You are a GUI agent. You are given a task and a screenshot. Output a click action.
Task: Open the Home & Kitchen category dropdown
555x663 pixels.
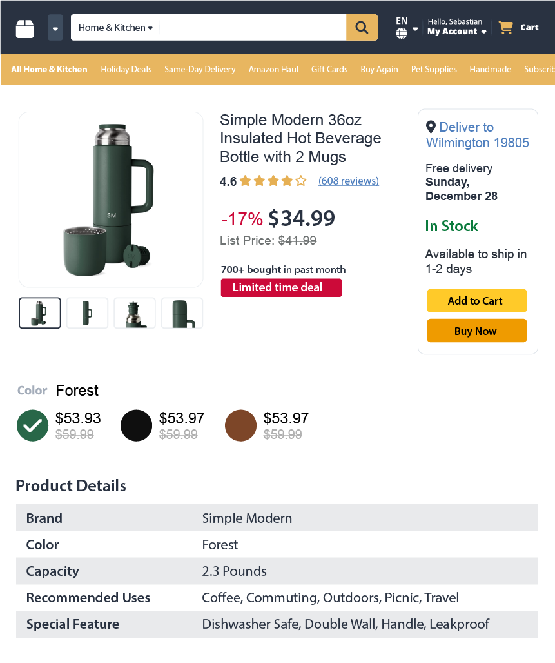point(115,28)
